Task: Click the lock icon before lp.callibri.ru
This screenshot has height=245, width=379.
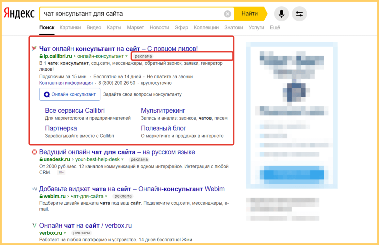Action: pos(41,56)
